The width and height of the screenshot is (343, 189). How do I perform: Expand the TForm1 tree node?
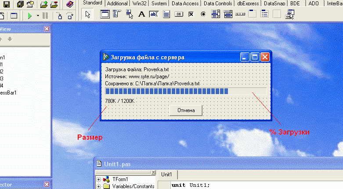pyautogui.click(x=99, y=179)
